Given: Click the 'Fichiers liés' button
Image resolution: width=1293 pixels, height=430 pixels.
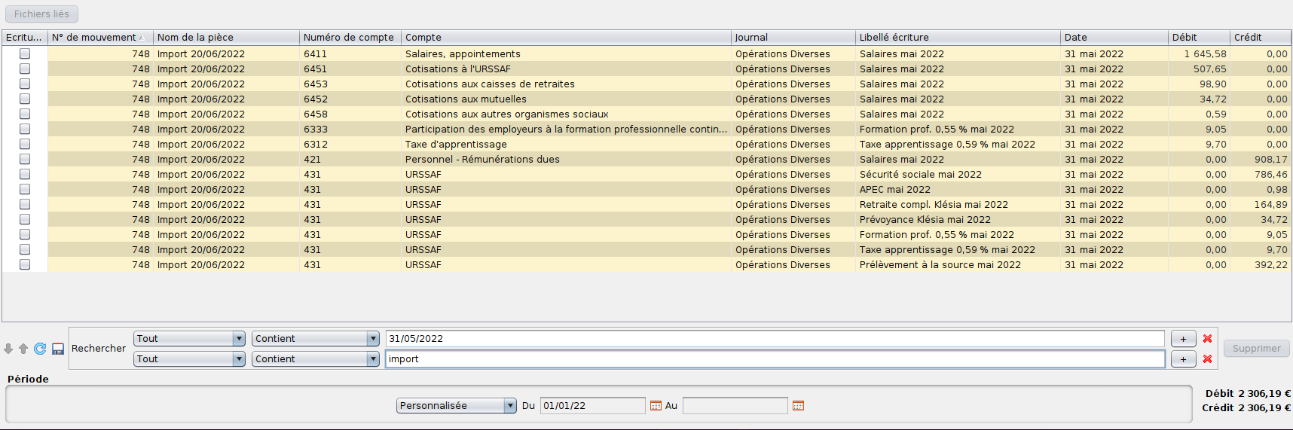Looking at the screenshot, I should tap(41, 14).
